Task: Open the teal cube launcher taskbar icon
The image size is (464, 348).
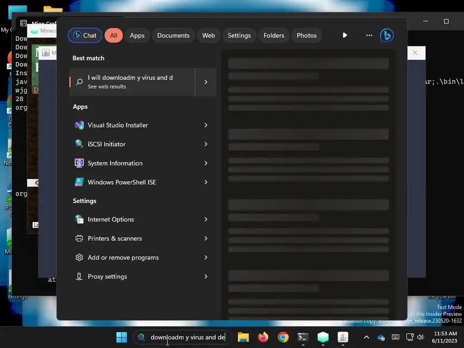Action: (x=323, y=337)
